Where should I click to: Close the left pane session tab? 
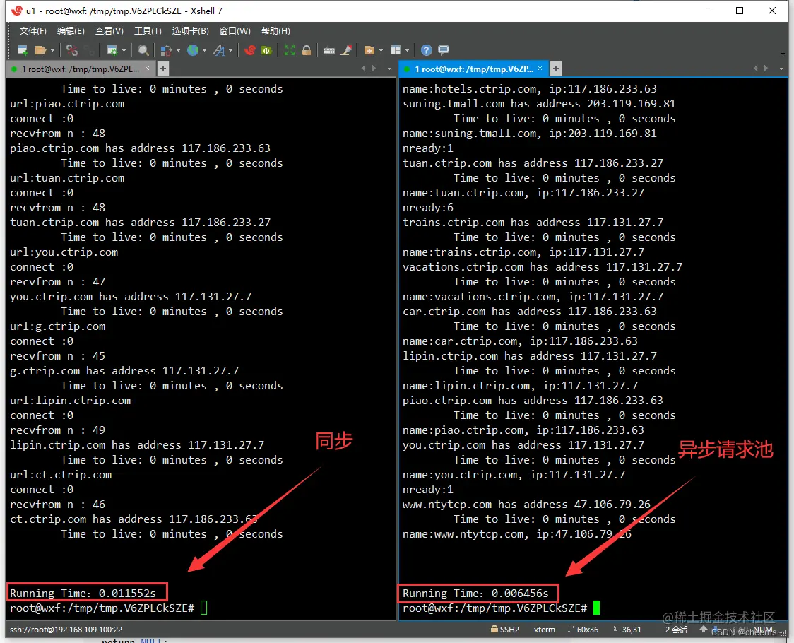[x=148, y=69]
